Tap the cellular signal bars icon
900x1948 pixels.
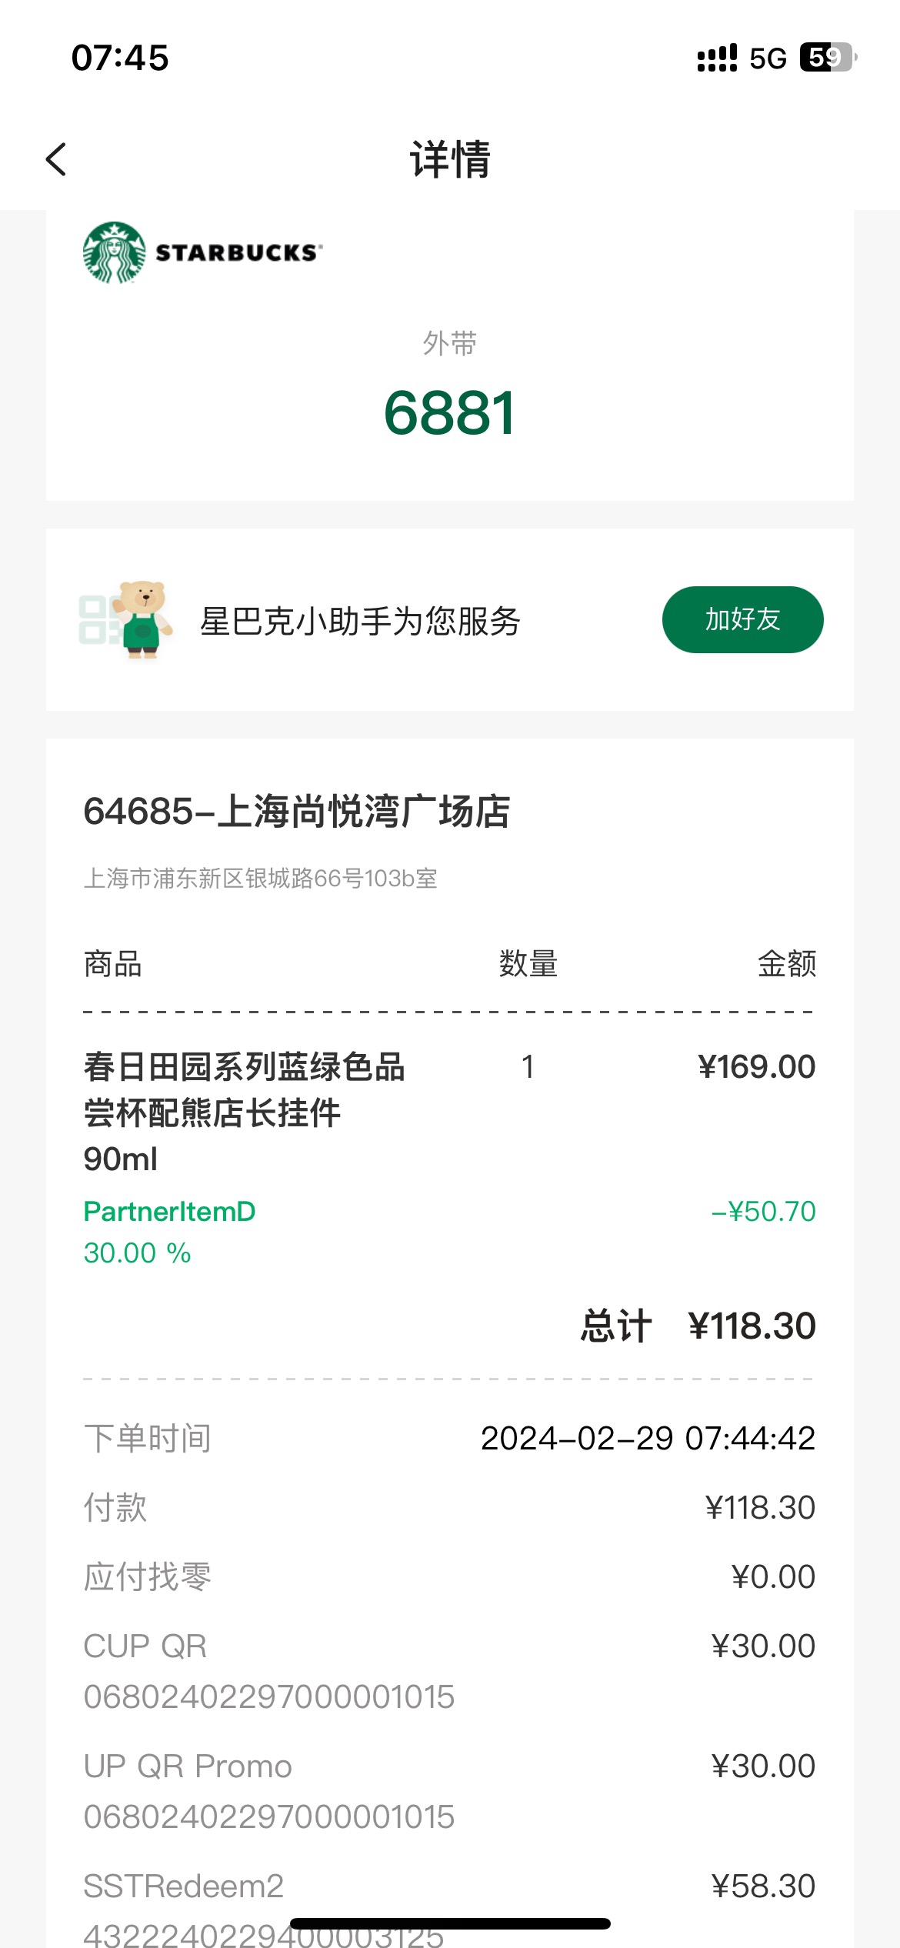pos(716,58)
